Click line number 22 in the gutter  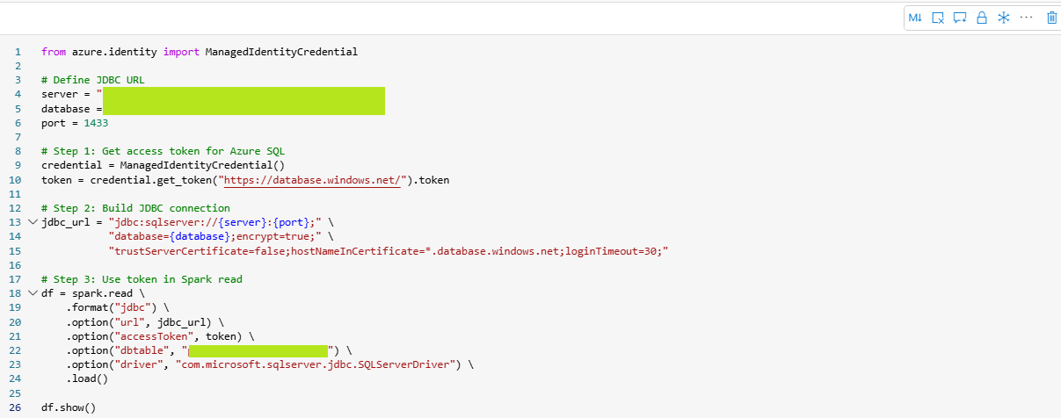[x=17, y=350]
